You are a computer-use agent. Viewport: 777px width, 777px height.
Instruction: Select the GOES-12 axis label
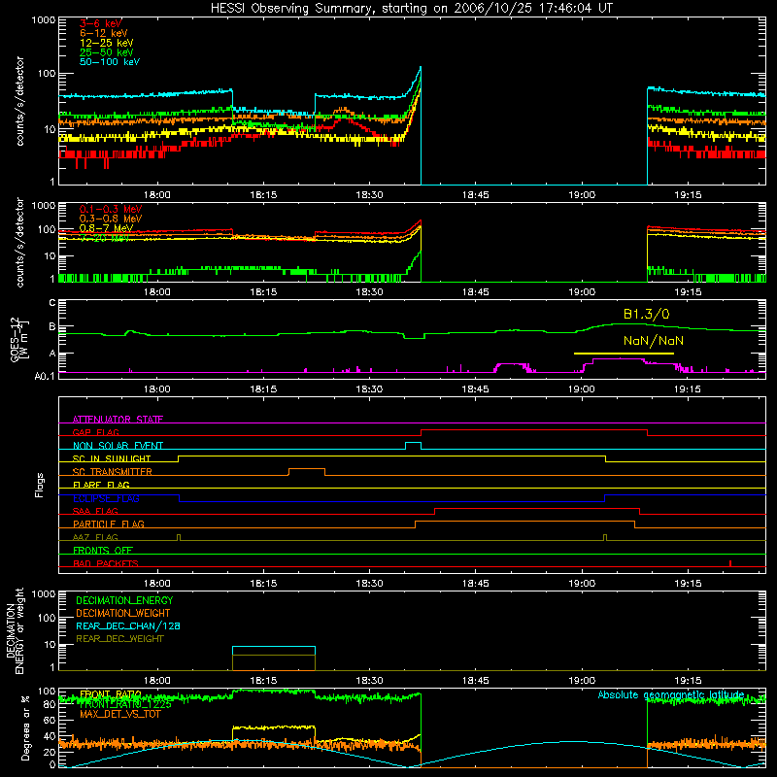19,339
